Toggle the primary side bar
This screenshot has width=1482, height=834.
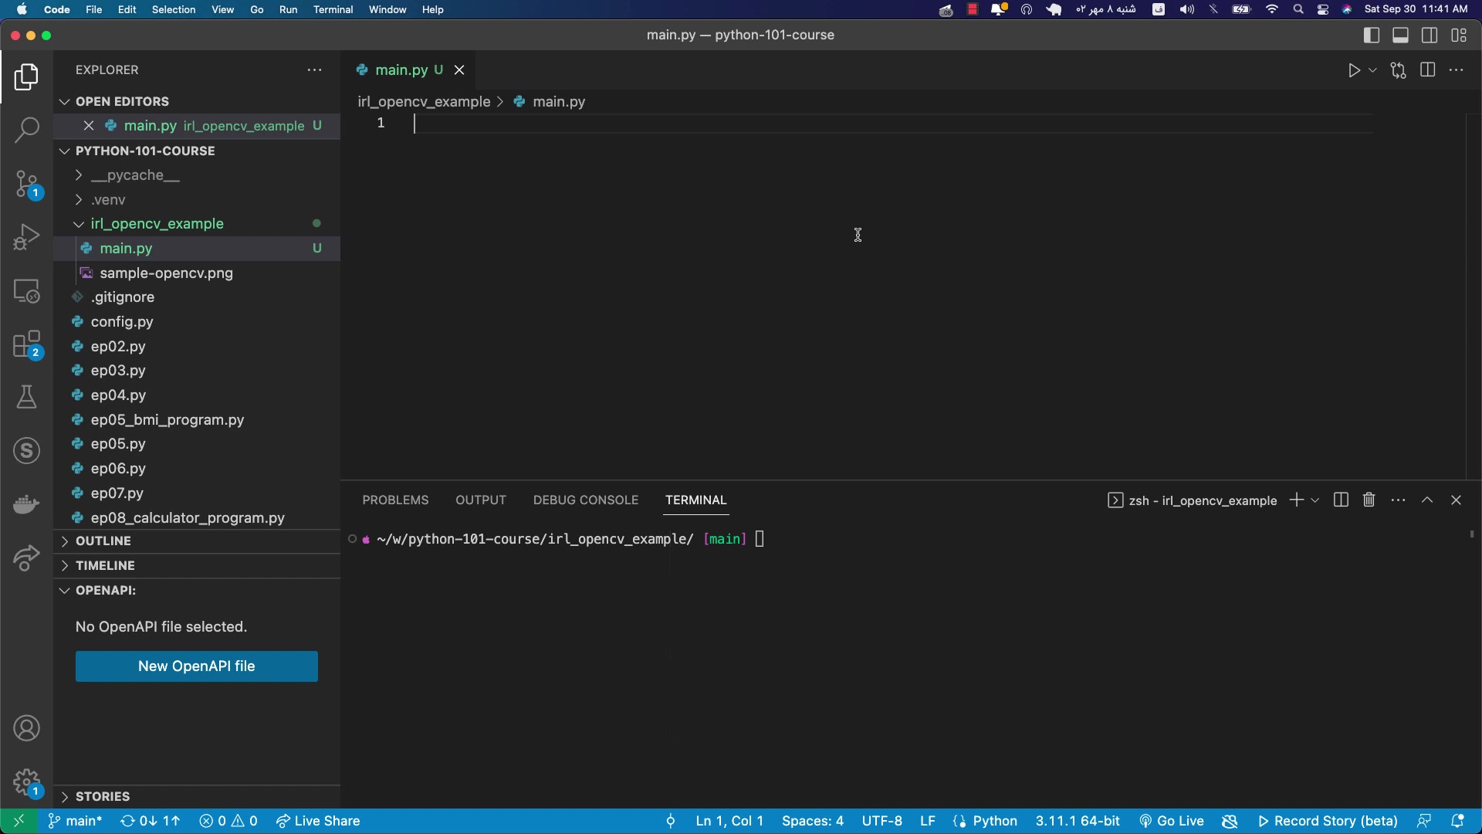tap(1372, 36)
